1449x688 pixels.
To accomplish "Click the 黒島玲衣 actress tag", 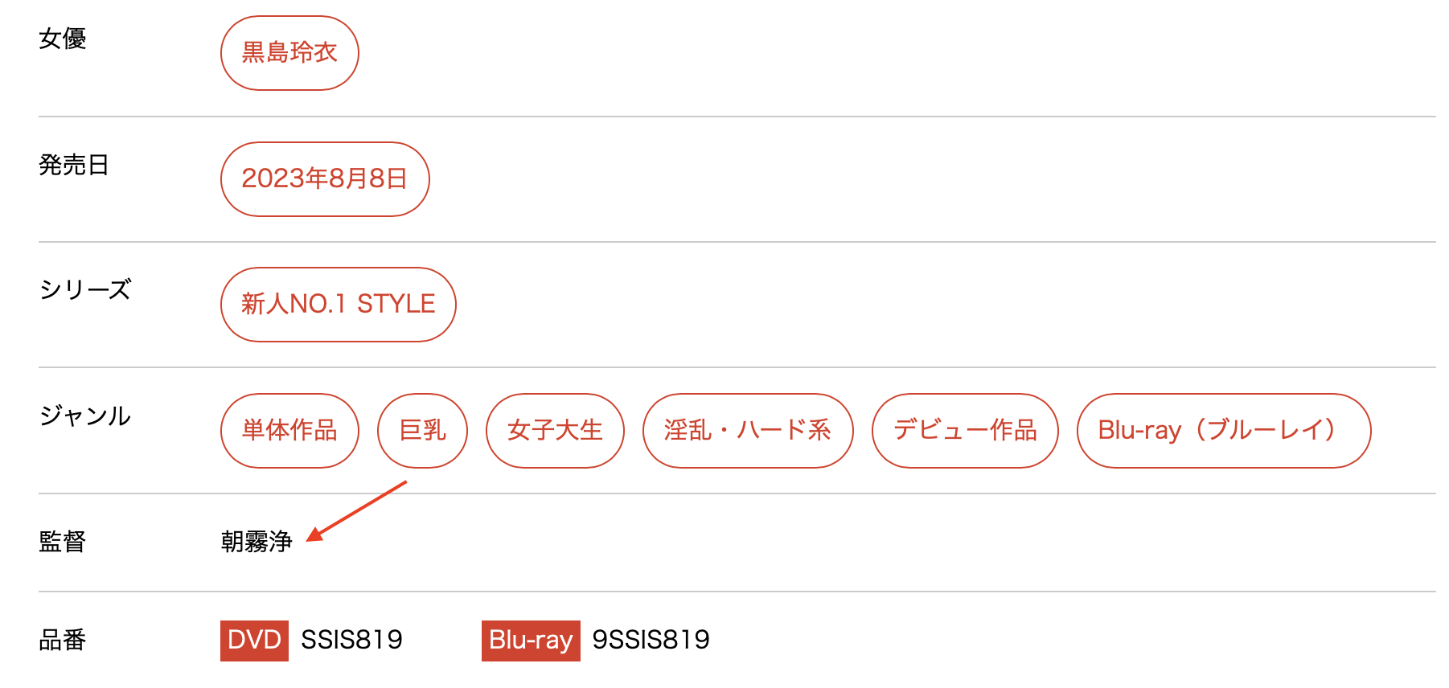I will click(289, 53).
